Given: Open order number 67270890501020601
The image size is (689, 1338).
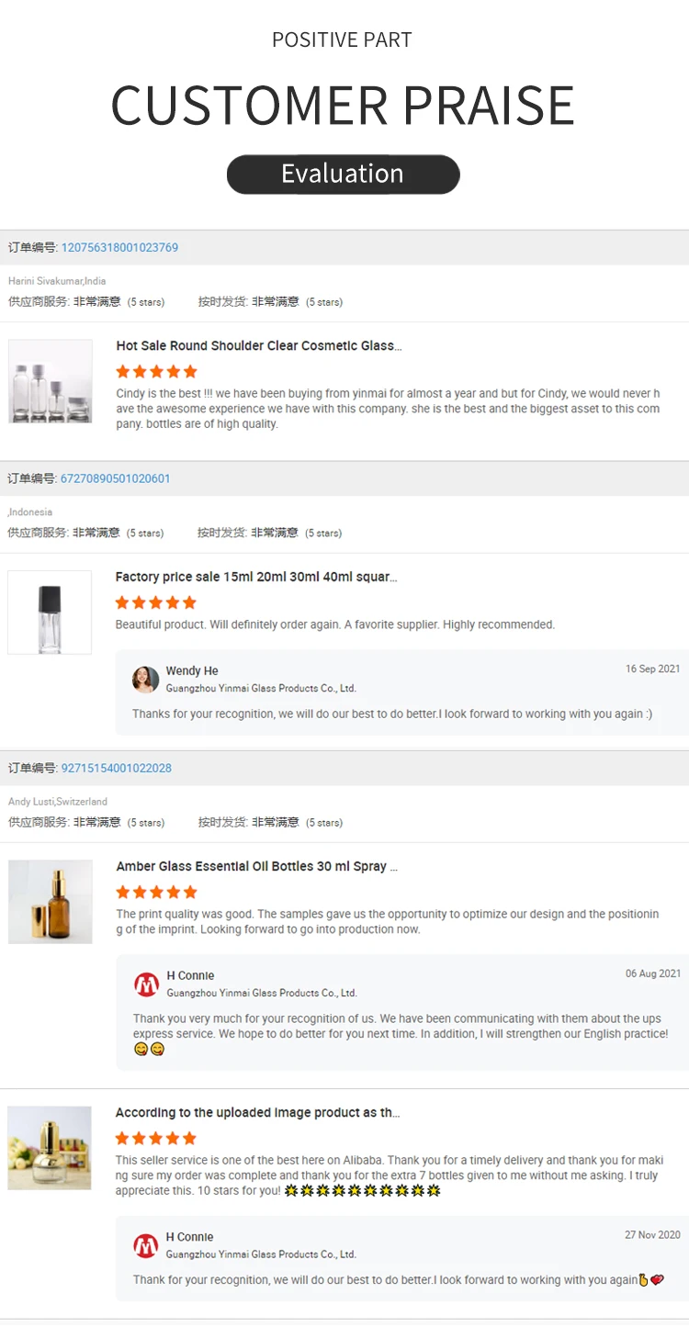Looking at the screenshot, I should pos(115,478).
